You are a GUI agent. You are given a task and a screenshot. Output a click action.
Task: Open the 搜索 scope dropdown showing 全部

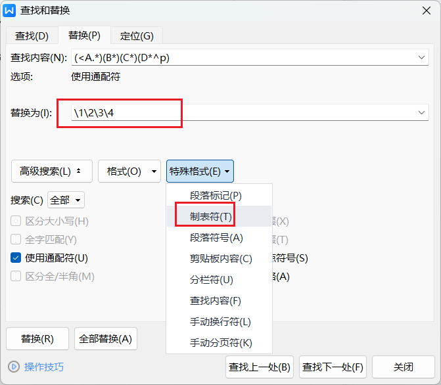pos(66,200)
